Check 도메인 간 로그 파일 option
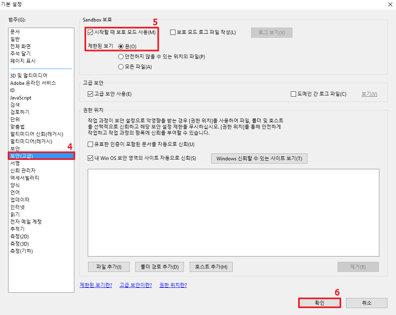This screenshot has height=315, width=396. (x=294, y=94)
